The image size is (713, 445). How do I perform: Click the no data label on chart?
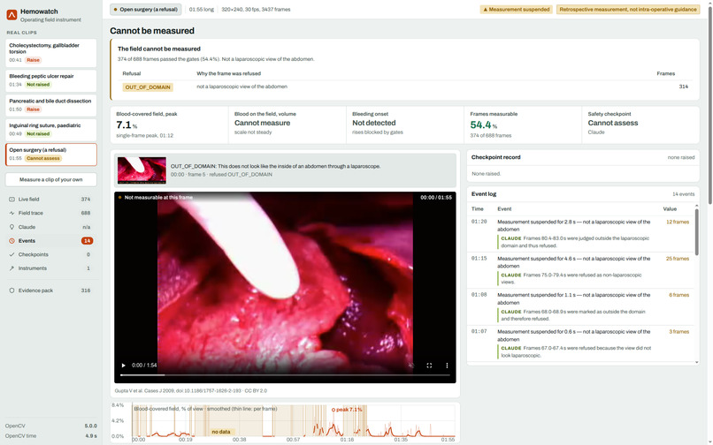click(x=222, y=432)
